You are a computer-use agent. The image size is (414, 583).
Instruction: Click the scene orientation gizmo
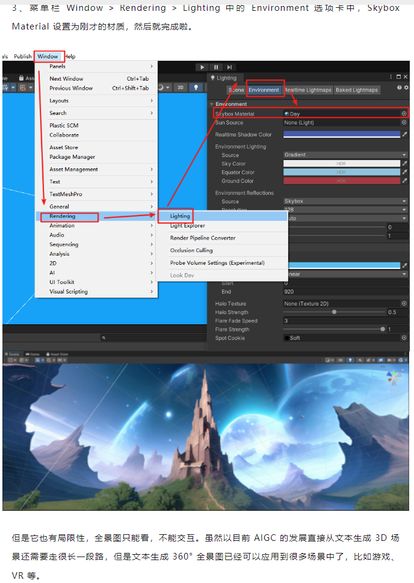click(x=394, y=378)
